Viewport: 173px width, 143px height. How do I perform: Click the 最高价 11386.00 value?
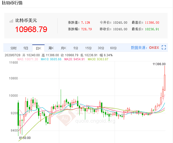pos(152,23)
